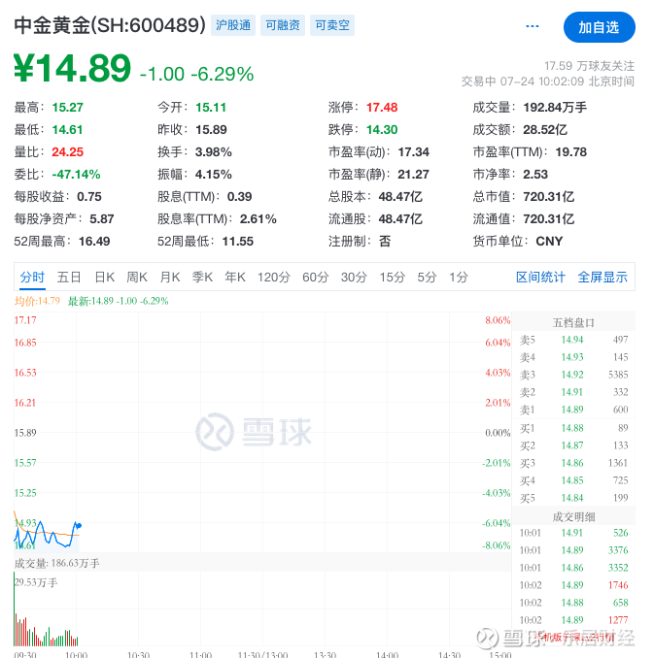Click the 量比 value 24.25
Screen dimensions: 654x658
[67, 152]
